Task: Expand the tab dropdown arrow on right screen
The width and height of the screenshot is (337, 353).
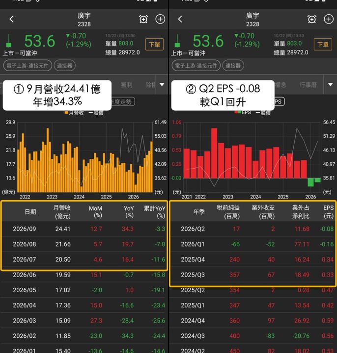Action: point(330,85)
